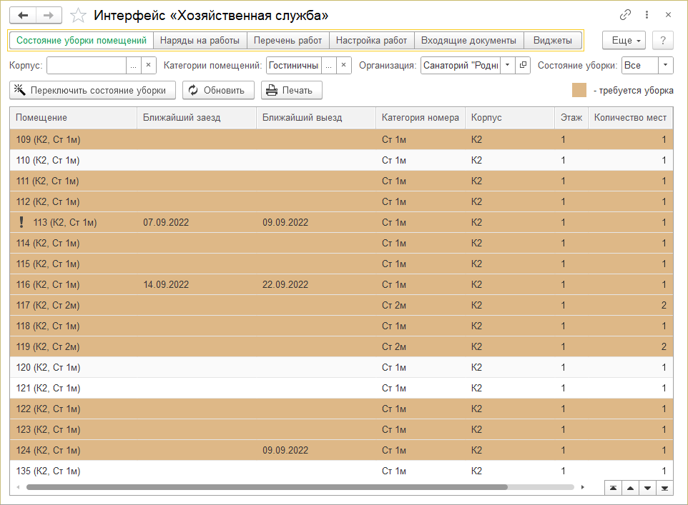Click inside the Корпус input field
This screenshot has width=688, height=505.
click(x=86, y=66)
